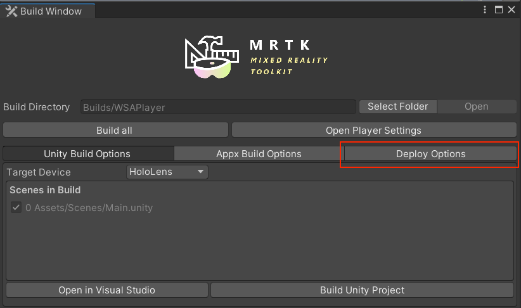Expand the HoloLens Target Device dropdown

[x=167, y=172]
